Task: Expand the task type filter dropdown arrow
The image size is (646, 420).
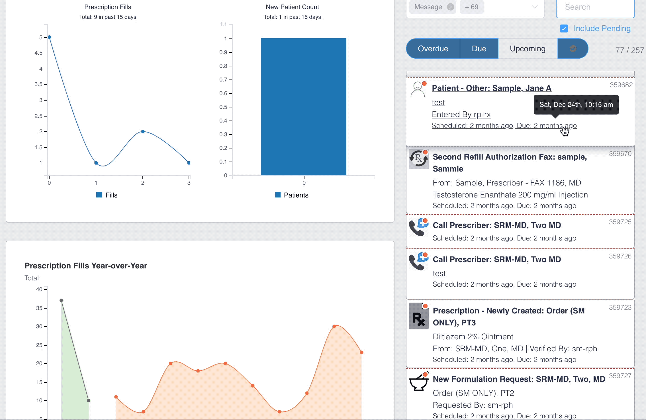Action: [534, 7]
